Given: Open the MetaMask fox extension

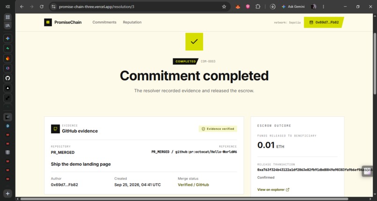Looking at the screenshot, I should (238, 7).
